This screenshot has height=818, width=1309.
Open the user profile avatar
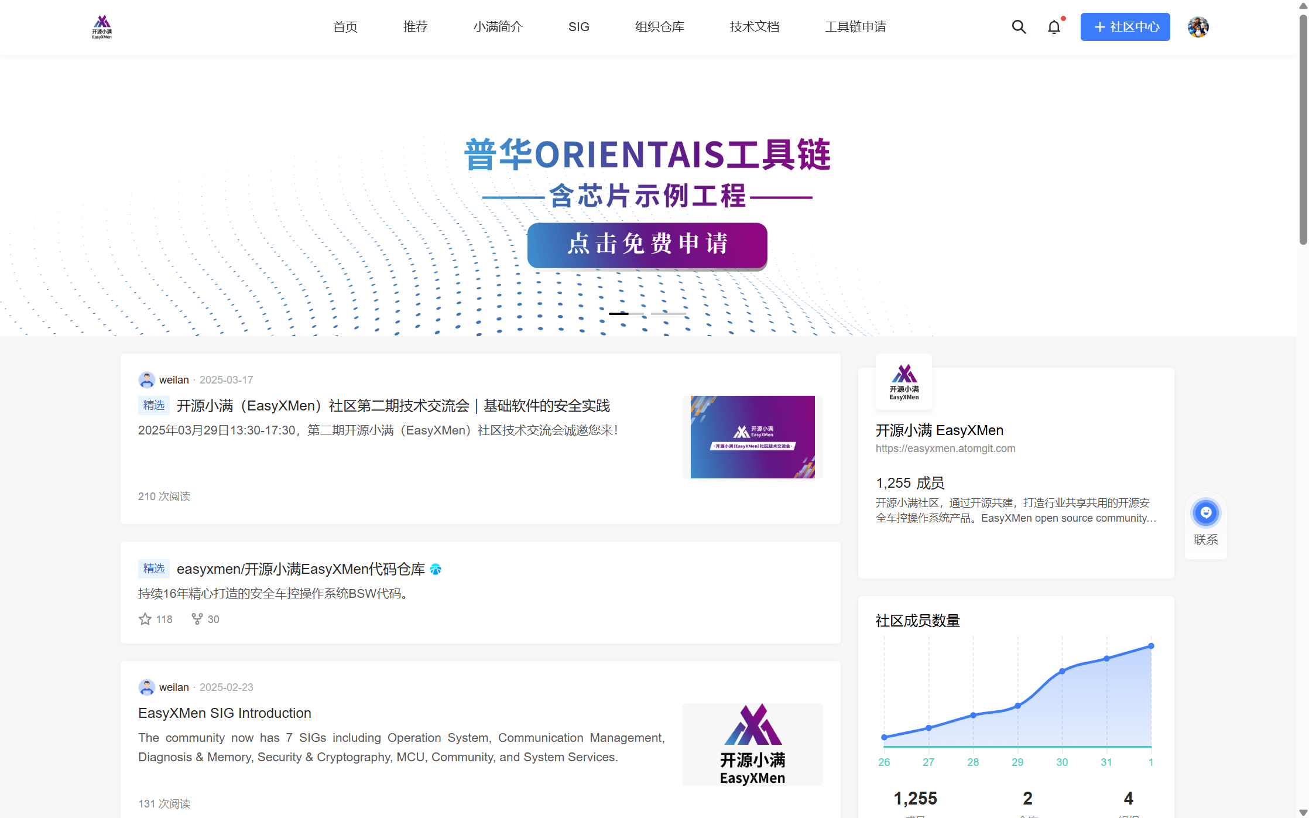coord(1198,27)
